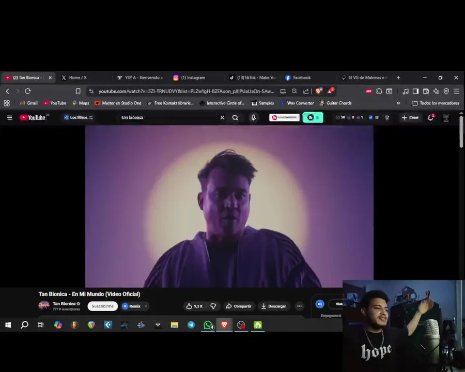
Task: Expand the Remix dropdown arrow
Action: pos(146,306)
